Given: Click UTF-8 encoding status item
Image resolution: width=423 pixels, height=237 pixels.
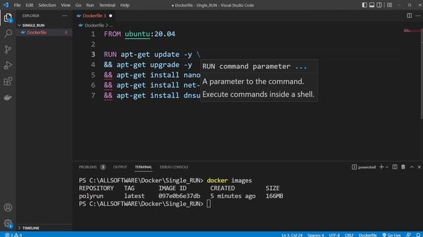Looking at the screenshot, I should click(x=334, y=235).
